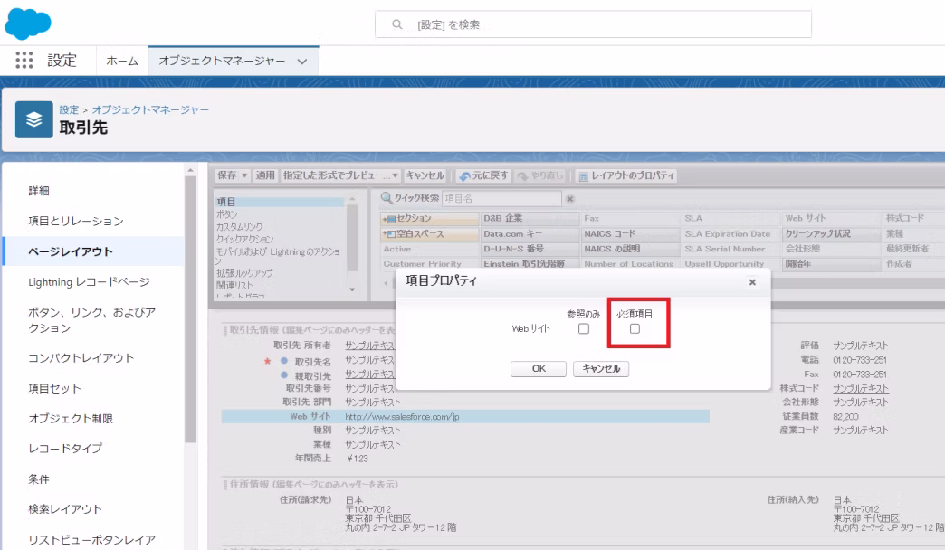This screenshot has width=945, height=550.
Task: Select the セクション palette item
Action: [x=430, y=218]
